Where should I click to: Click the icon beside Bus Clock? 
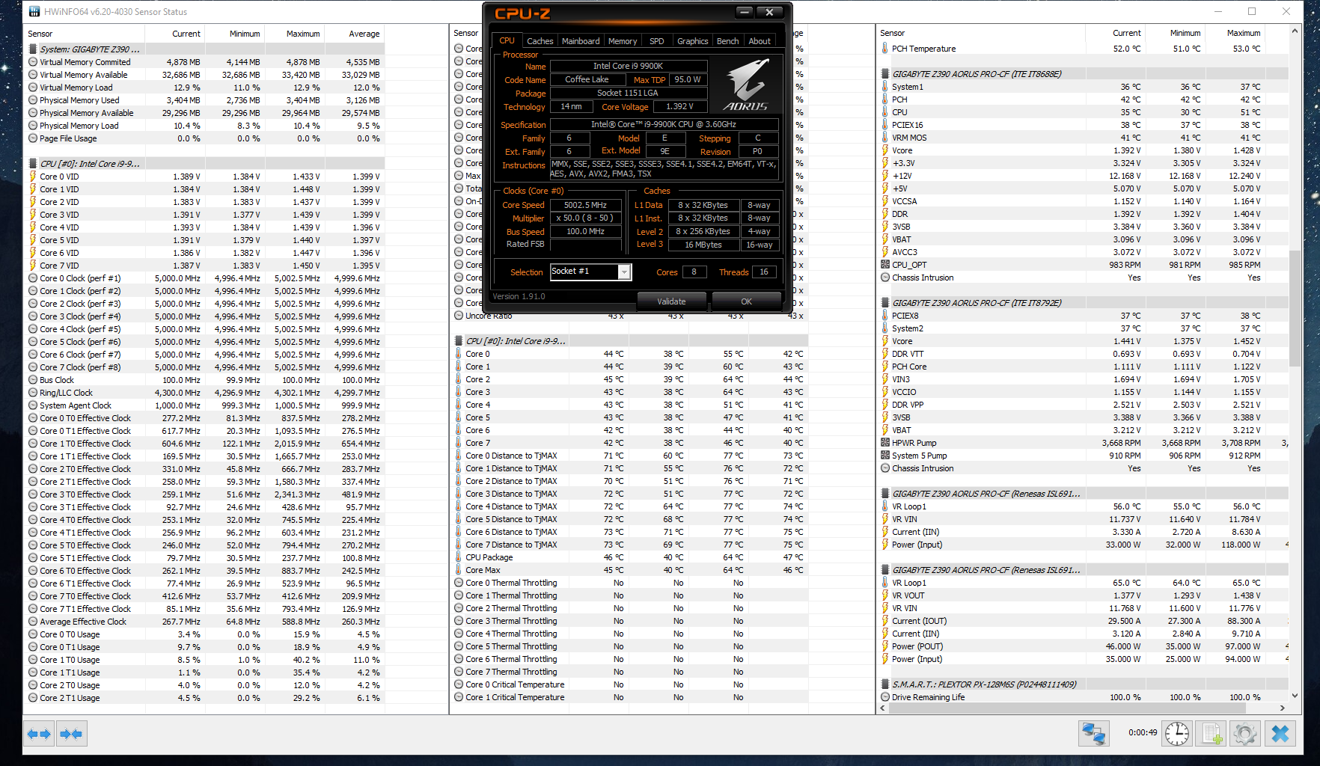click(33, 380)
